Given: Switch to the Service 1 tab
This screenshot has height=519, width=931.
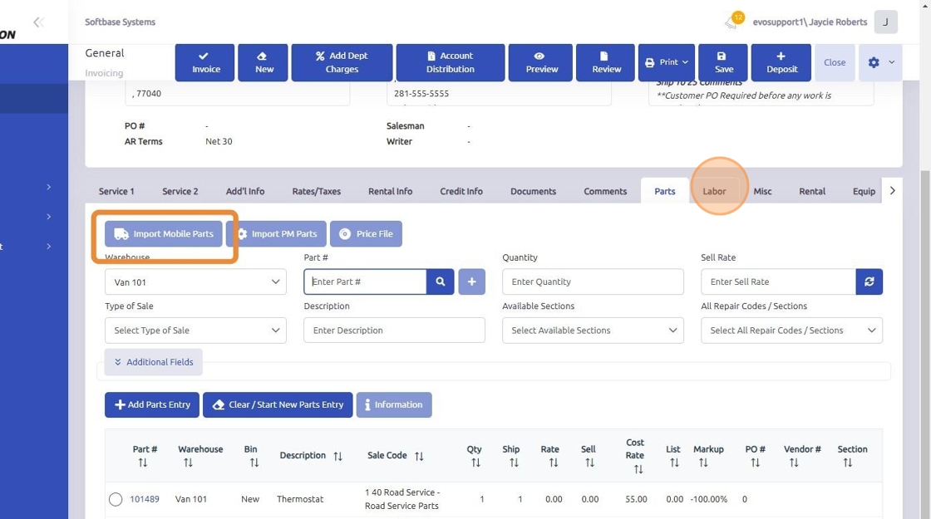Looking at the screenshot, I should [x=116, y=191].
